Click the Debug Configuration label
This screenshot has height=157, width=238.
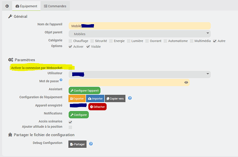coord(48,143)
